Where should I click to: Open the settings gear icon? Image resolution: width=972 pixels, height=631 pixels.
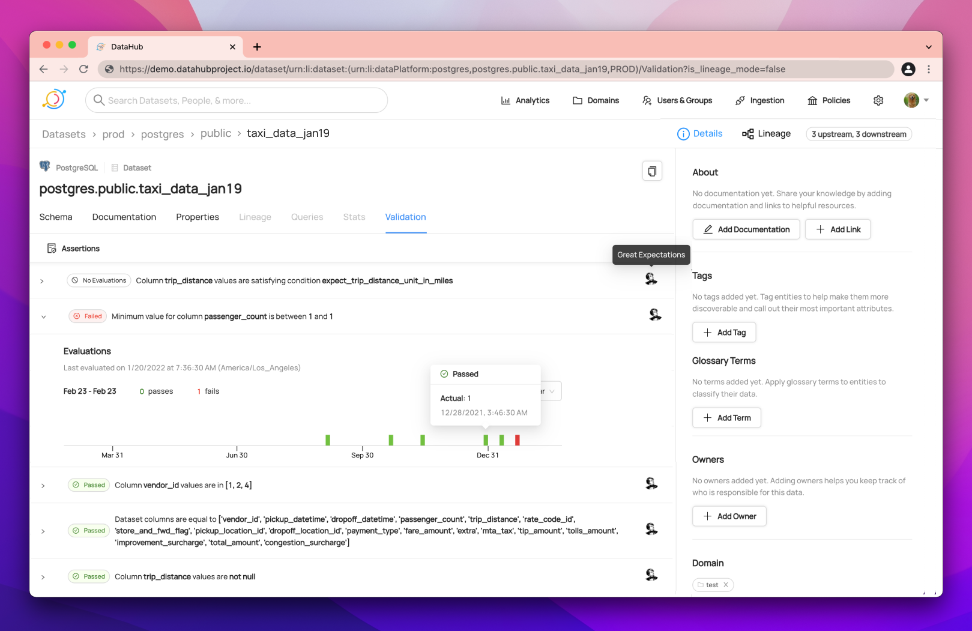[x=878, y=100]
